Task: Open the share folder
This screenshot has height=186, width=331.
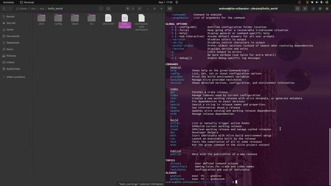Action: pyautogui.click(x=74, y=20)
